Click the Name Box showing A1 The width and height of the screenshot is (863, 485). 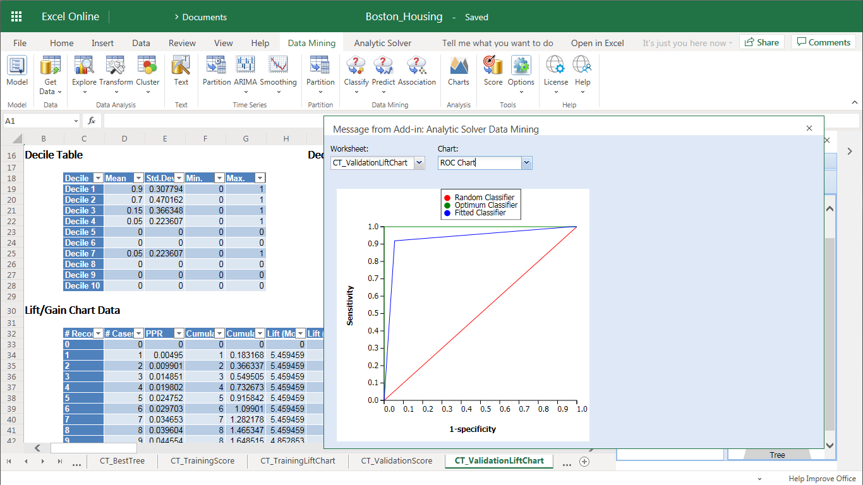pyautogui.click(x=37, y=121)
